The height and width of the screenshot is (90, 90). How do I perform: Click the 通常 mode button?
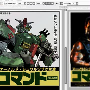[x=57, y=3]
